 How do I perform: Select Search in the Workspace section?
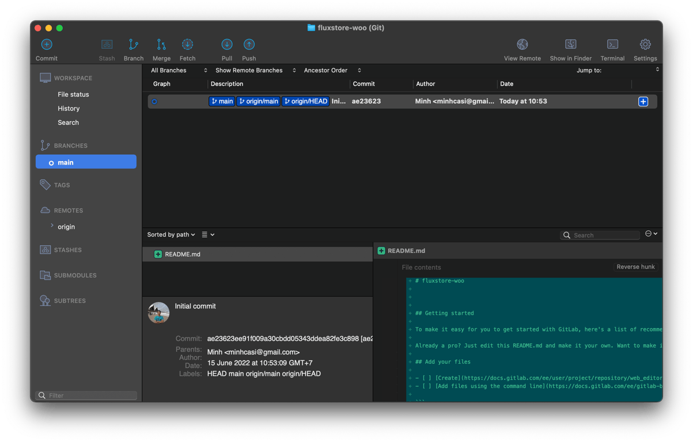tap(68, 123)
